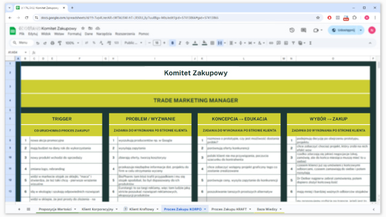Add a new sheet with plus
This screenshot has width=386, height=217.
(19, 209)
